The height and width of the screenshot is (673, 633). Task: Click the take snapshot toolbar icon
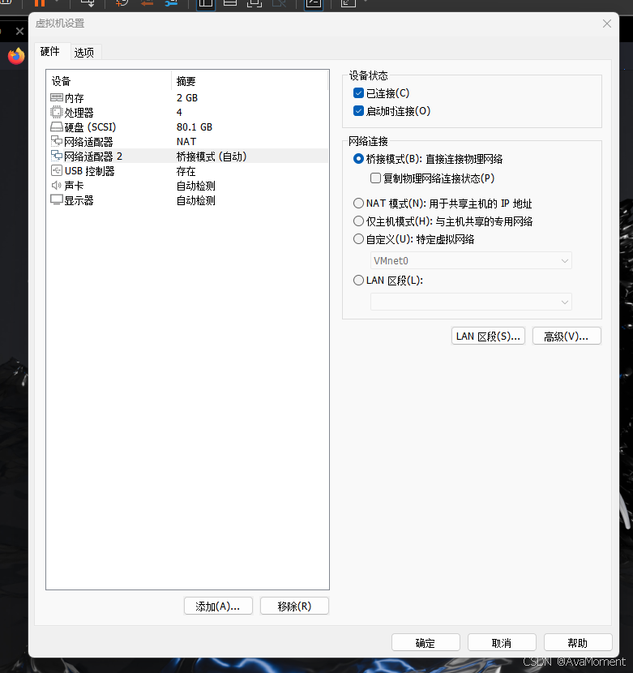point(122,3)
